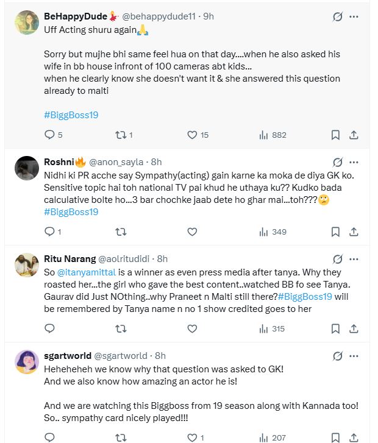The width and height of the screenshot is (378, 443).
Task: View analytics showing 882 views
Action: 263,135
